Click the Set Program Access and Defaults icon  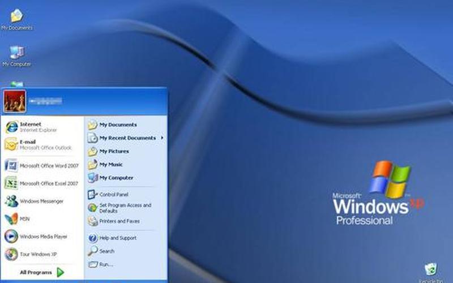click(92, 208)
